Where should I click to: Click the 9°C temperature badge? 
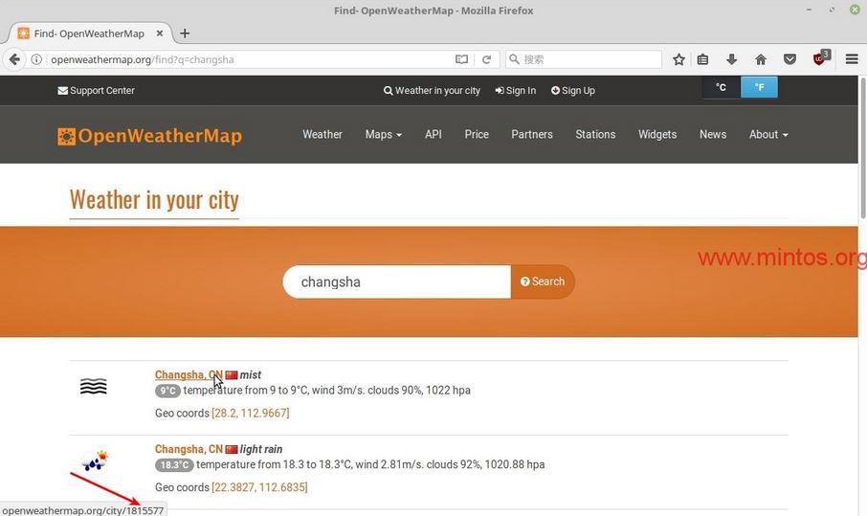tap(167, 391)
